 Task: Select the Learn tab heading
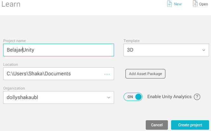coord(11,4)
